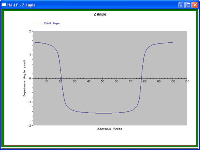Click the blue legend line sample
The width and height of the screenshot is (200, 150).
[38, 23]
